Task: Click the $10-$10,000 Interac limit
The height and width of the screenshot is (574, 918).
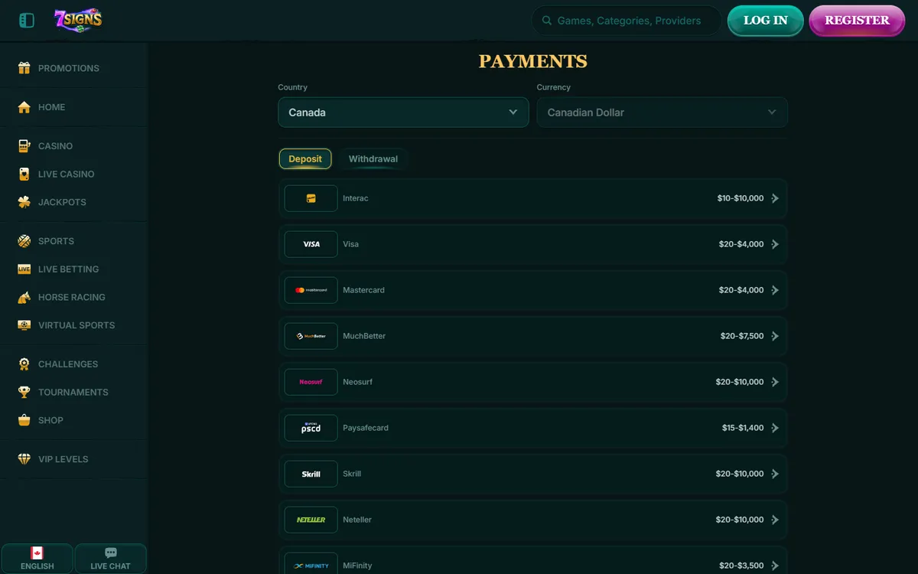Action: pos(741,198)
